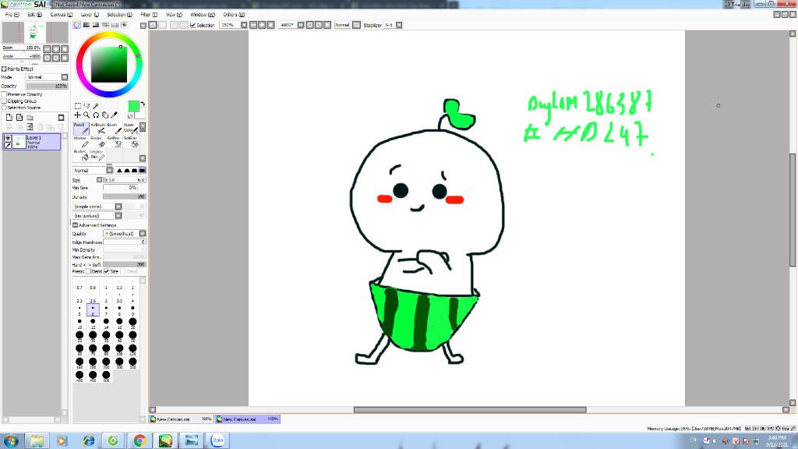798x449 pixels.
Task: Collapse the Paints Effect section
Action: coord(4,69)
